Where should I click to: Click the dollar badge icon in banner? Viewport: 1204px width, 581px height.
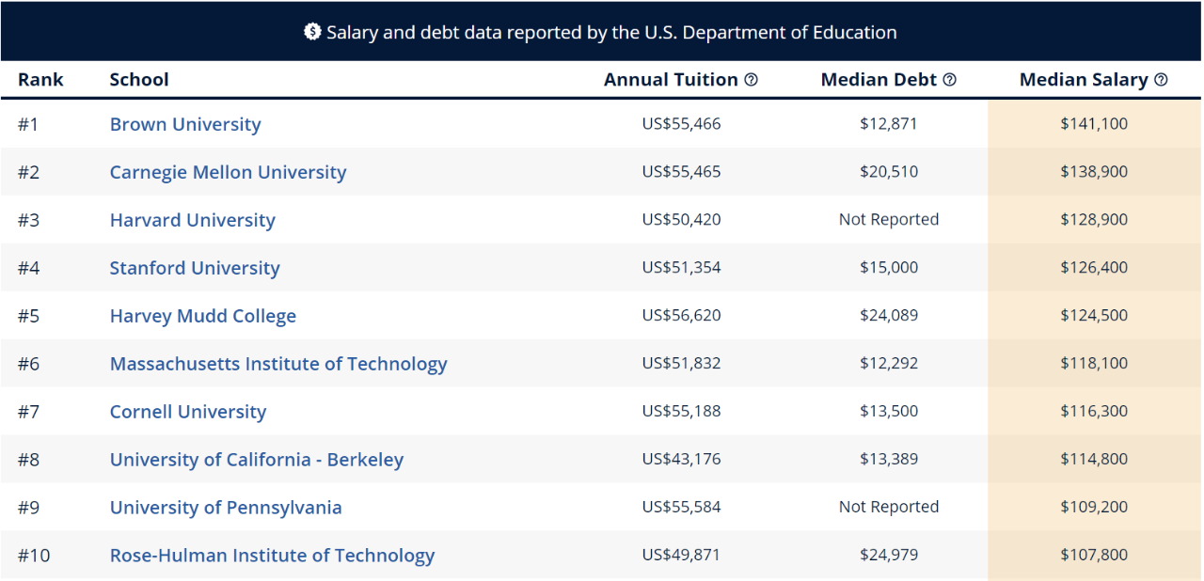click(x=312, y=32)
